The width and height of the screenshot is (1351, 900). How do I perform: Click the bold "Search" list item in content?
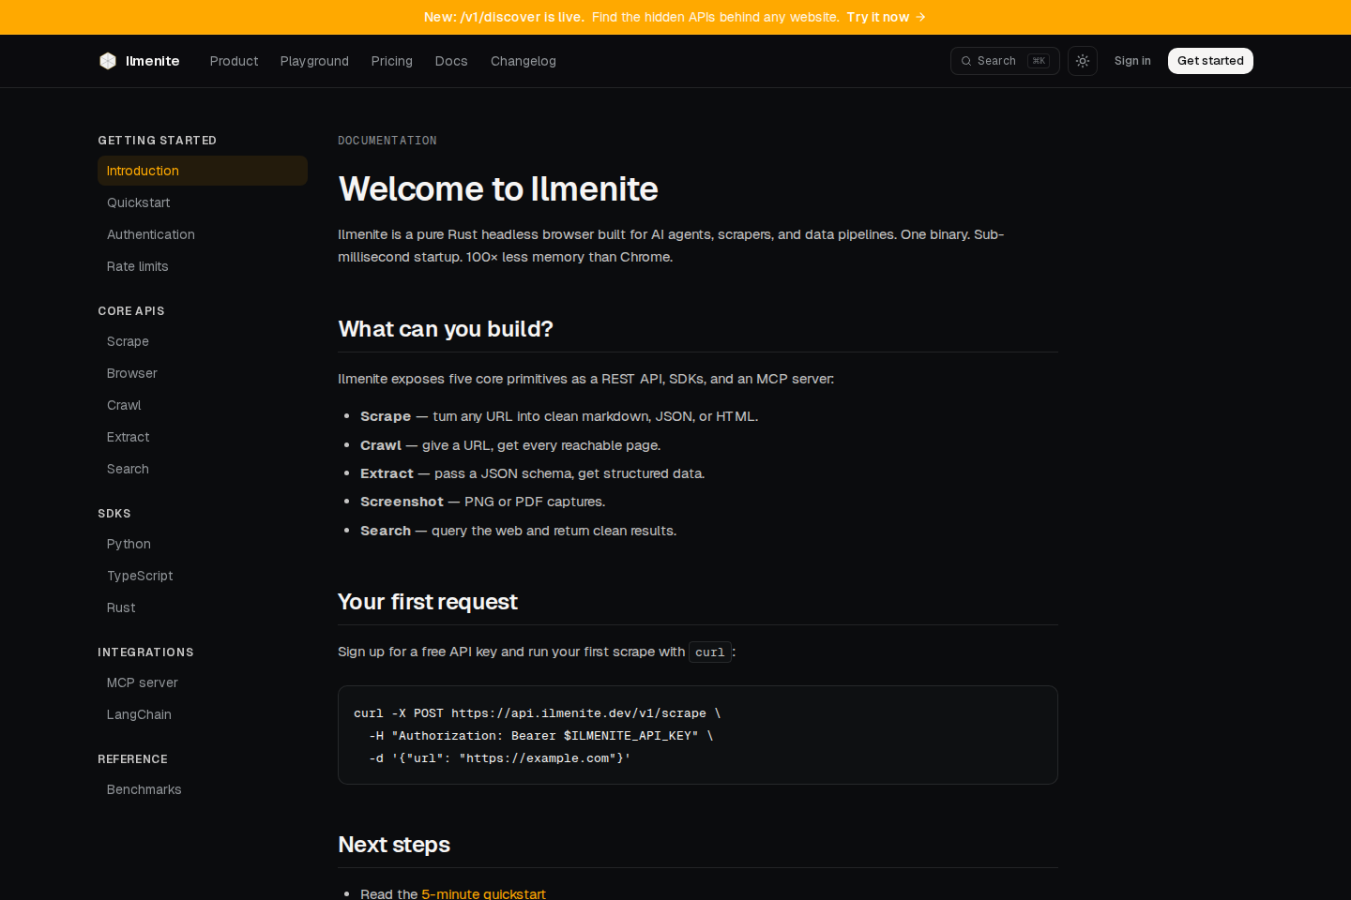click(386, 531)
